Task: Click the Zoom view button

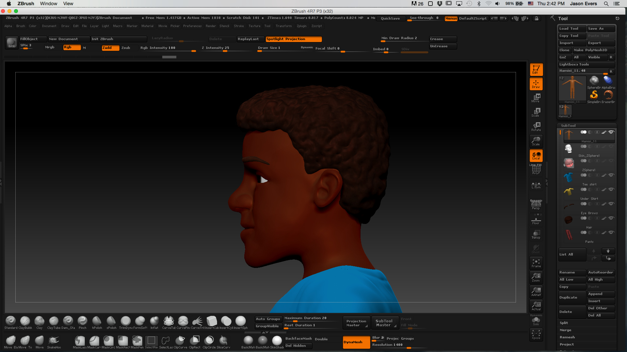Action: (536, 277)
